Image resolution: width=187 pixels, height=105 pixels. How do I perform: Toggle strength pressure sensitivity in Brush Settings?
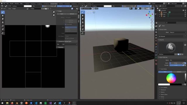[x=183, y=65]
